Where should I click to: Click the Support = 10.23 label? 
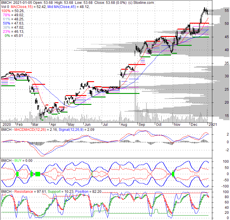tap(61, 192)
